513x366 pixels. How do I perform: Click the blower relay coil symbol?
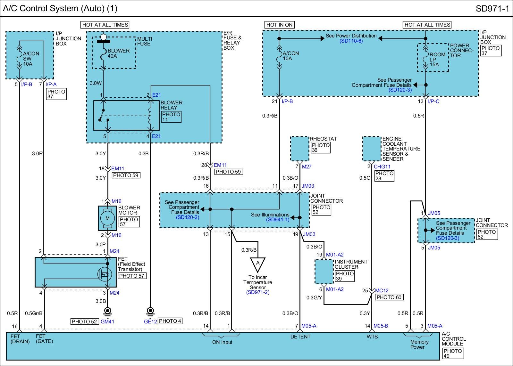pos(150,115)
